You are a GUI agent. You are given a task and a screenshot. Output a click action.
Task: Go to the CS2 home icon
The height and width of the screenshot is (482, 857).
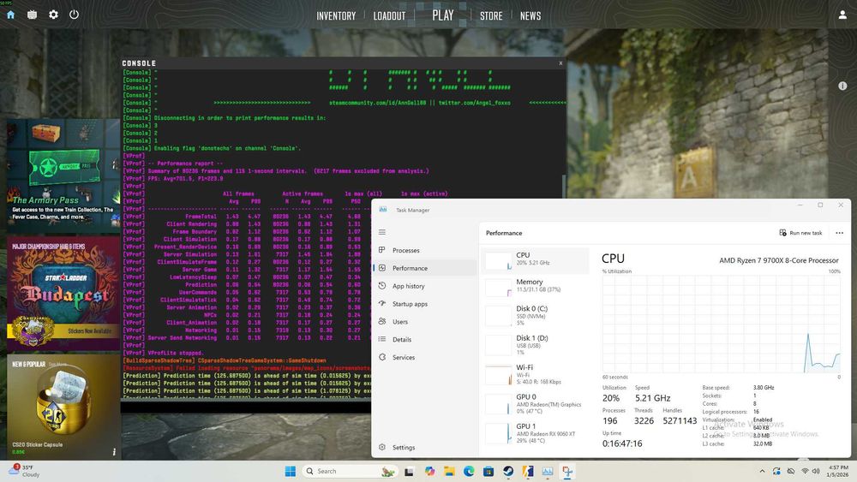(x=10, y=15)
